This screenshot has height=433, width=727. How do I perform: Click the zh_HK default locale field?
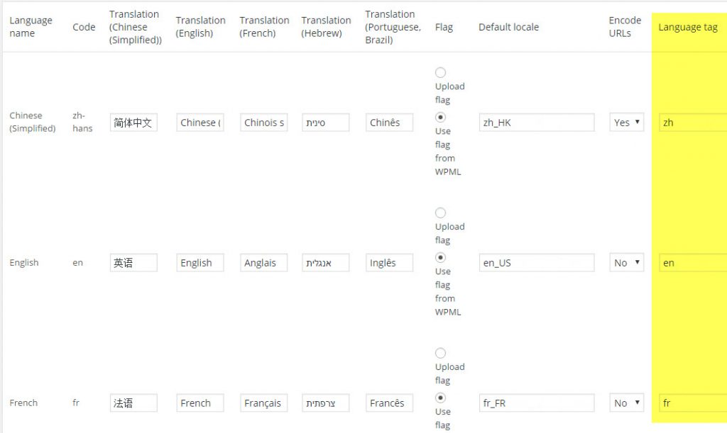pos(536,123)
